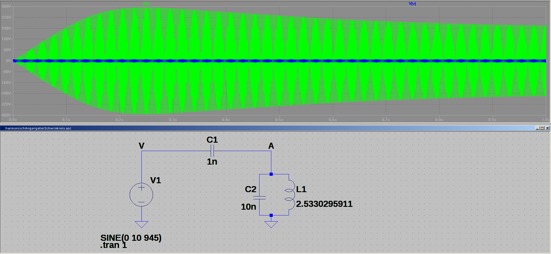
Task: Select the 10n capacitor value
Action: pos(249,207)
